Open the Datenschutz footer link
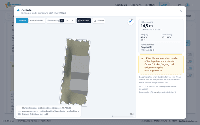Screen dimensions: 200x125 click(x=161, y=121)
